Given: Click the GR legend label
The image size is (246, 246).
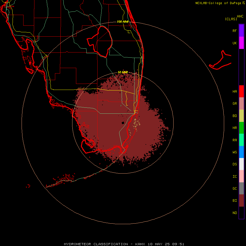Looking at the screenshot, I should (235, 104).
